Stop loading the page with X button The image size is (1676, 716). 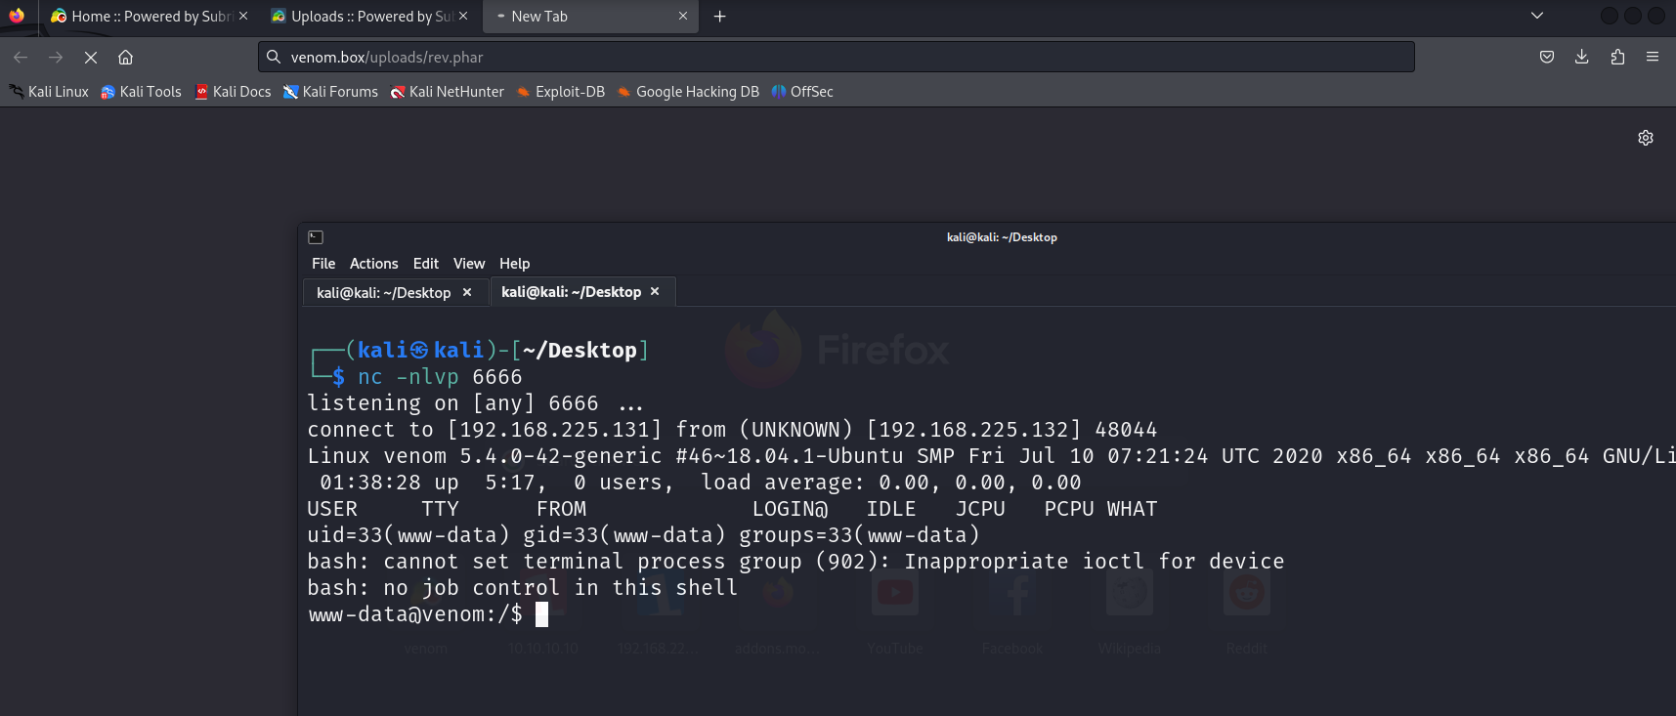pos(91,58)
